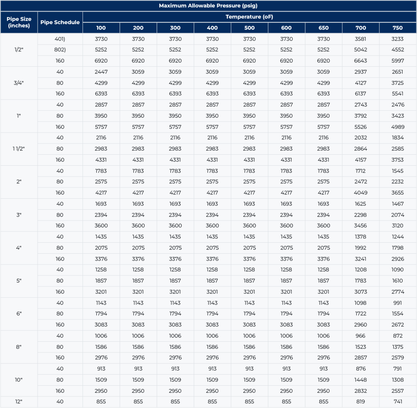Click the 1/2" pipe size label
The width and height of the screenshot is (417, 408).
tap(19, 50)
